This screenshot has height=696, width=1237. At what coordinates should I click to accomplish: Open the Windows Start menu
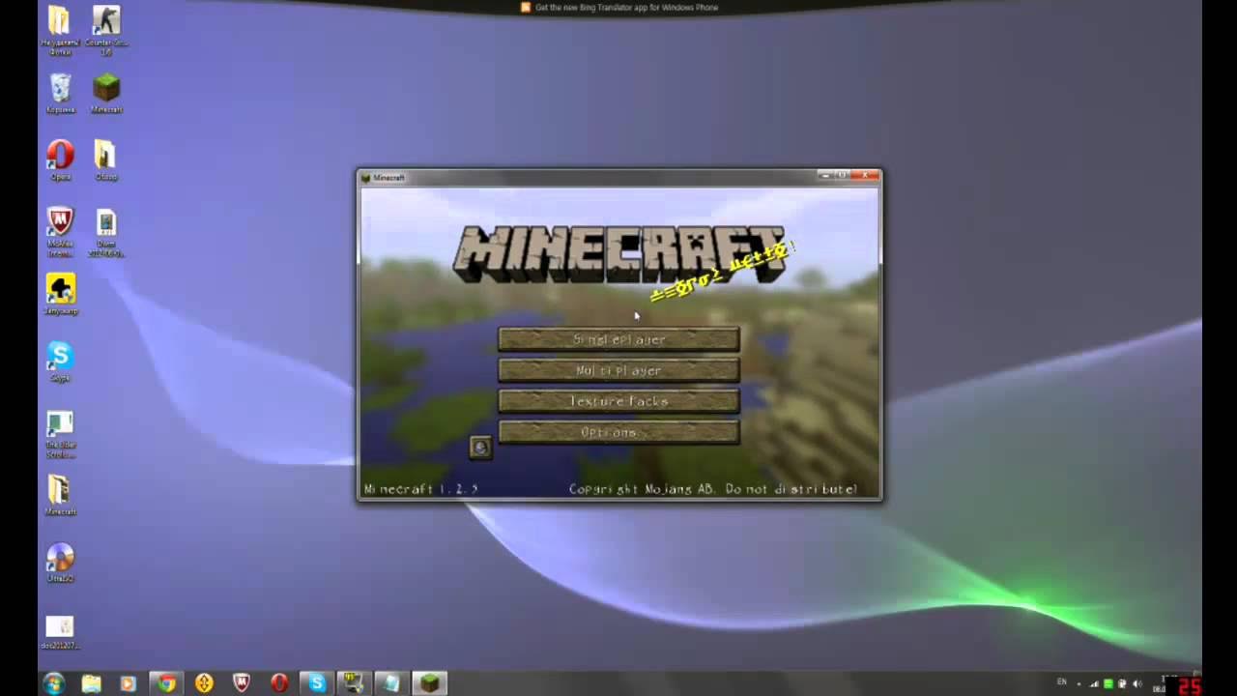tap(53, 683)
